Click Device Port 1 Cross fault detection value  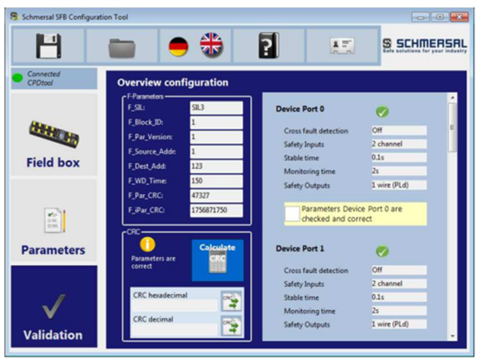point(399,270)
